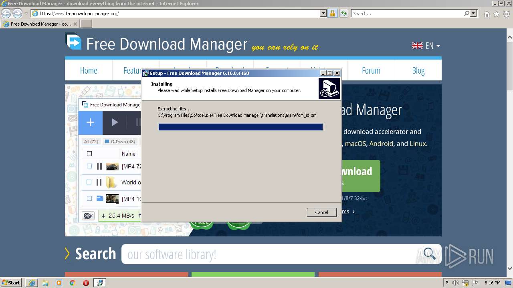Open the Blog menu item

pos(418,70)
